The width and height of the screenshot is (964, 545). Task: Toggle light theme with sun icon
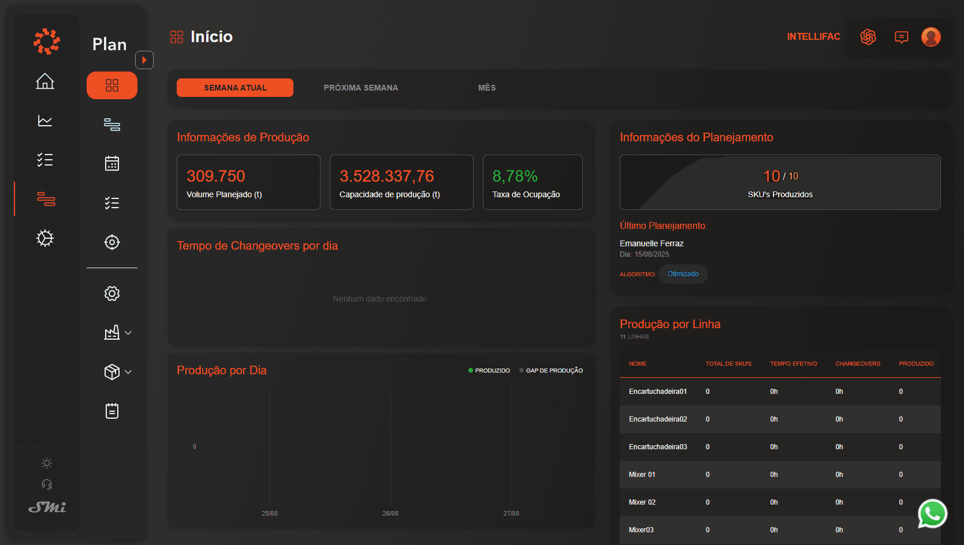tap(47, 463)
